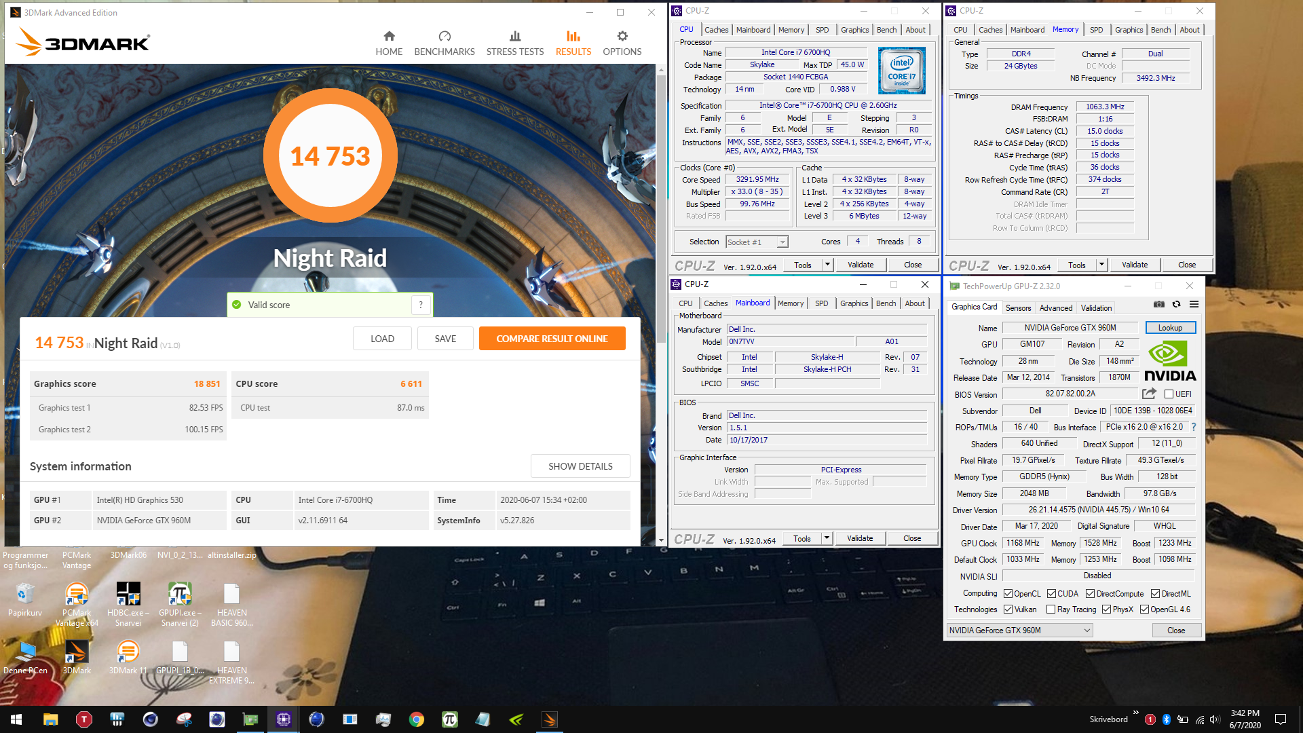Click the Valid score question mark
The image size is (1303, 733).
click(421, 305)
